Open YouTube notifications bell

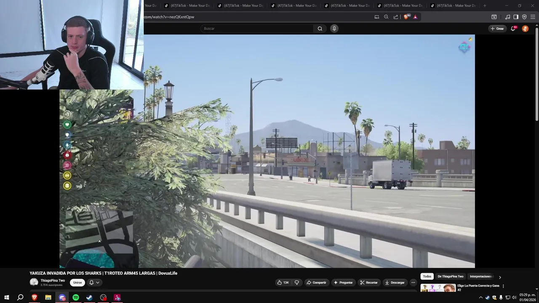(x=513, y=29)
